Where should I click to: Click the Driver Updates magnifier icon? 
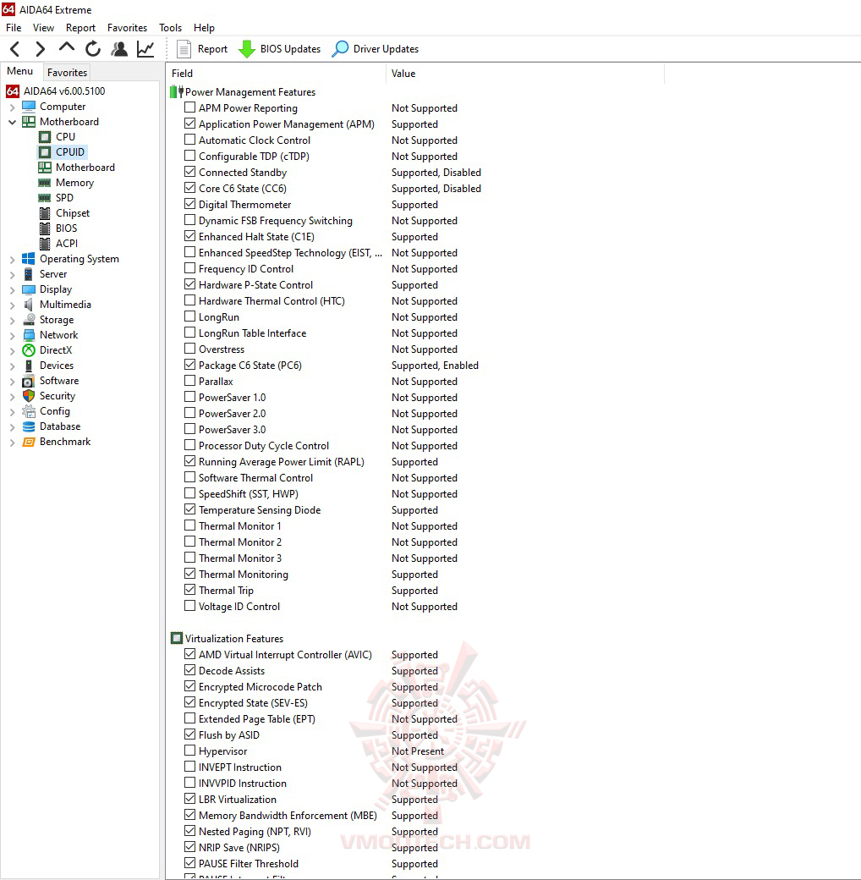(340, 49)
